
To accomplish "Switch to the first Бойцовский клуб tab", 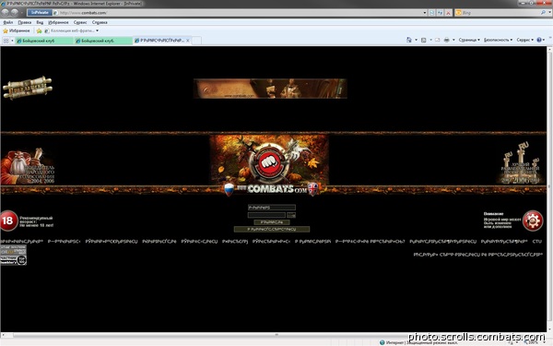I will pyautogui.click(x=43, y=41).
